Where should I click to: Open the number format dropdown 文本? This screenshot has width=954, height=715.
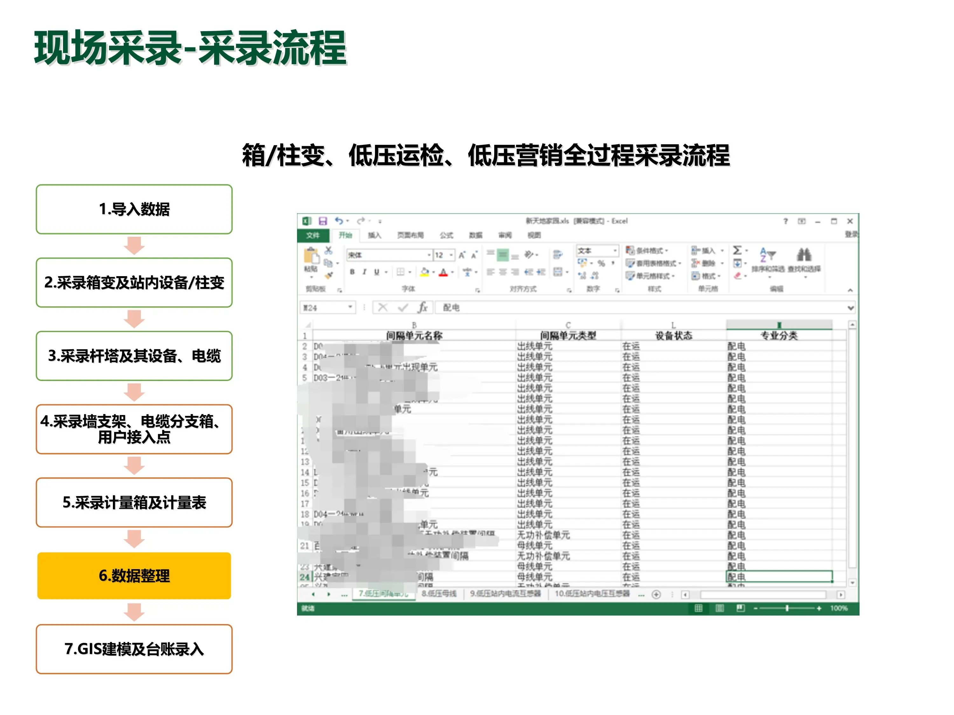click(615, 250)
